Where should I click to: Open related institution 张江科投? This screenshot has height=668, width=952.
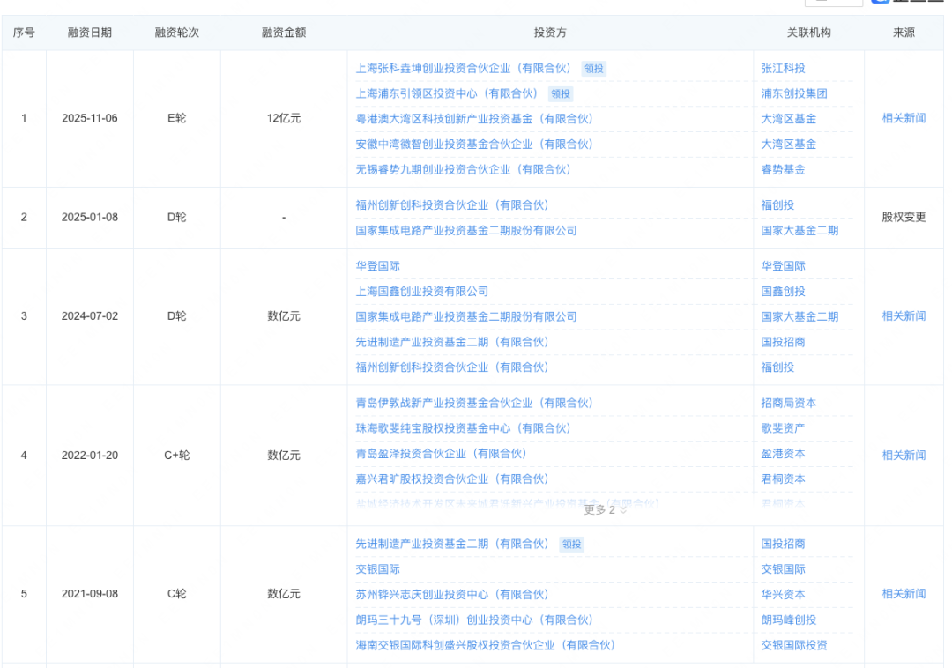[784, 69]
